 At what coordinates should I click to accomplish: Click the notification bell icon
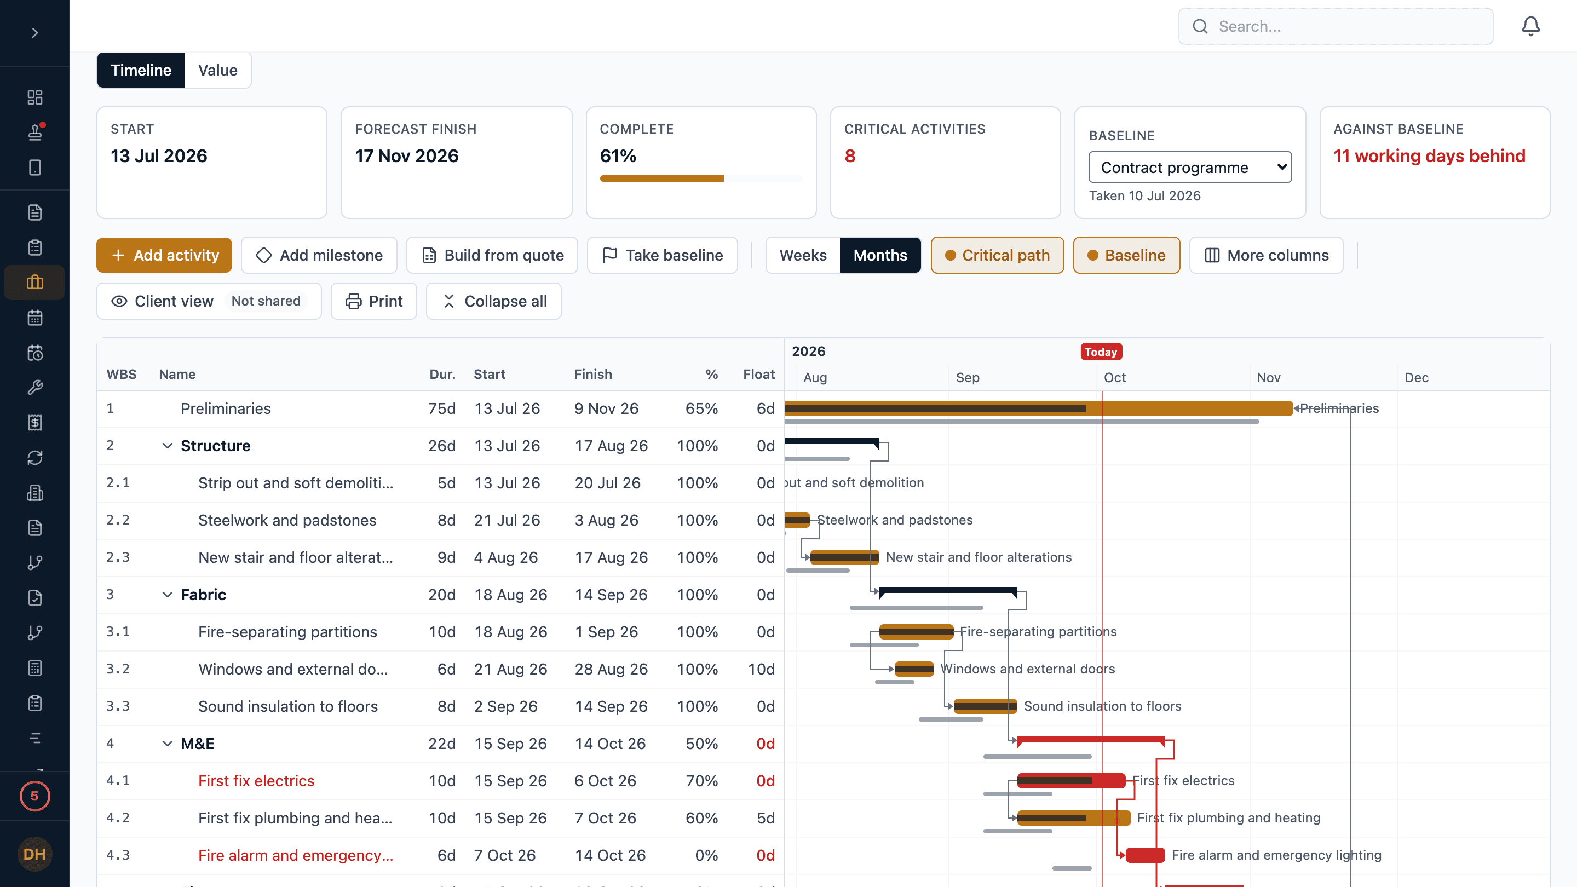(x=1530, y=26)
